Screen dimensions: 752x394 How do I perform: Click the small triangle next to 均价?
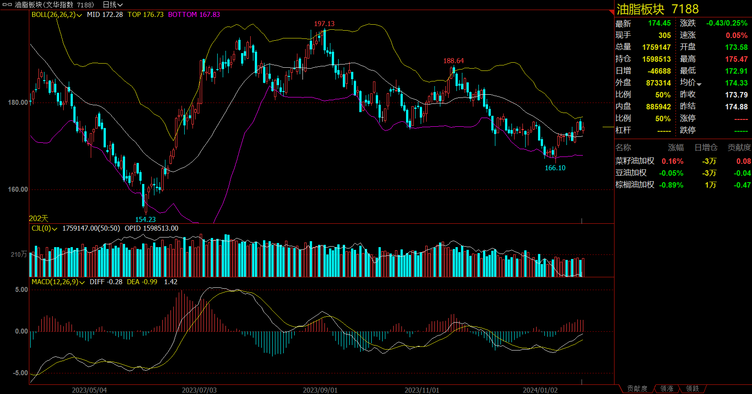(699, 84)
